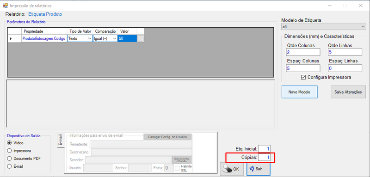Image resolution: width=370 pixels, height=177 pixels.
Task: Click the Espaç. Colunas input field
Action: click(303, 68)
